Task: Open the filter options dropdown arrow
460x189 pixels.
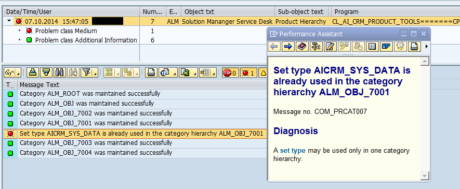Action: (95, 72)
